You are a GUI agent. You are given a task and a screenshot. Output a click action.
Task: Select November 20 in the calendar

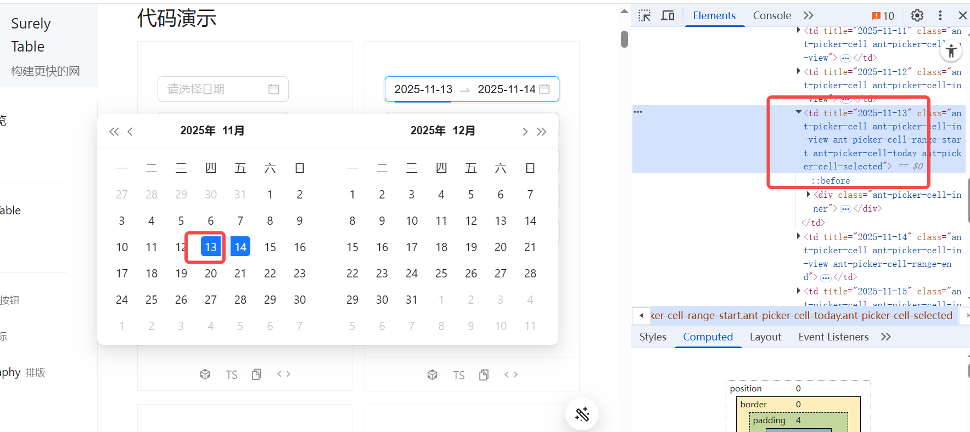211,273
